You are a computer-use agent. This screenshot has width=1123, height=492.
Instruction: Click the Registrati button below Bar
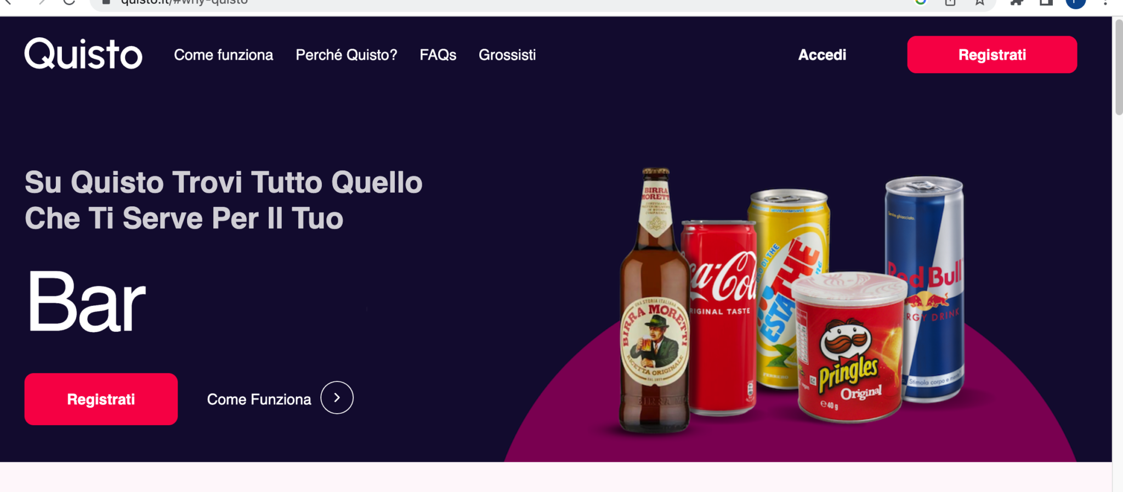pyautogui.click(x=101, y=399)
